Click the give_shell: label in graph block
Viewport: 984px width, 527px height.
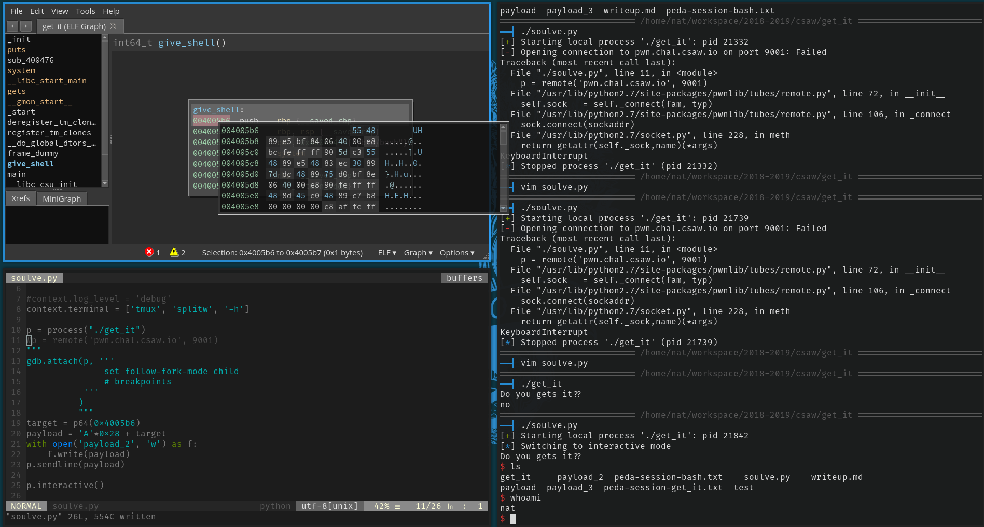(x=218, y=110)
